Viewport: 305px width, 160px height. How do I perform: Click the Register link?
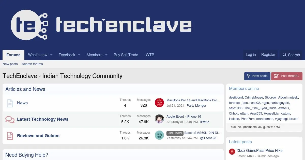tap(268, 55)
